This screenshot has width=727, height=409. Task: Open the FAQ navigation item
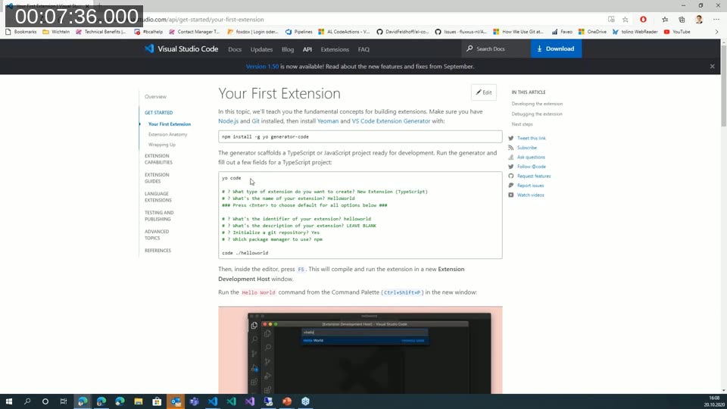[363, 49]
